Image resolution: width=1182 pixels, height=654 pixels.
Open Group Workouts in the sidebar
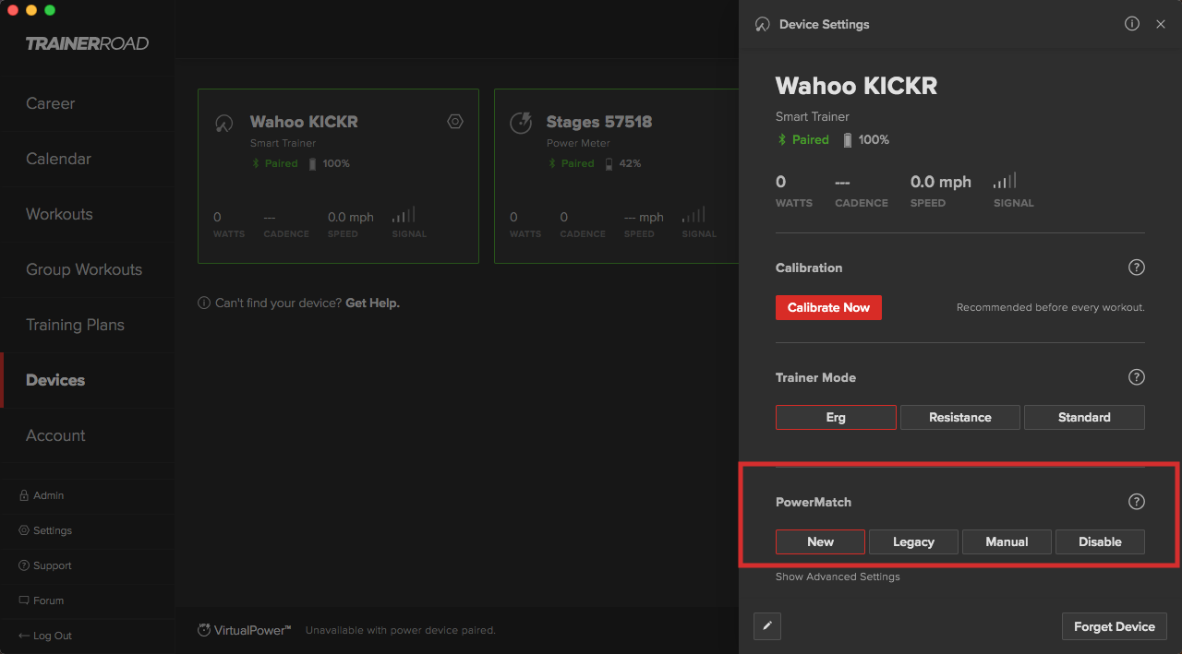(84, 269)
